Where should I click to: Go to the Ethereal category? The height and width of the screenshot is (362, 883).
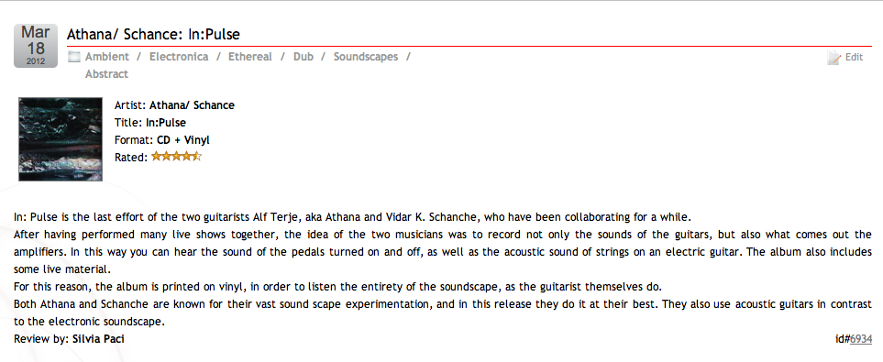(250, 57)
